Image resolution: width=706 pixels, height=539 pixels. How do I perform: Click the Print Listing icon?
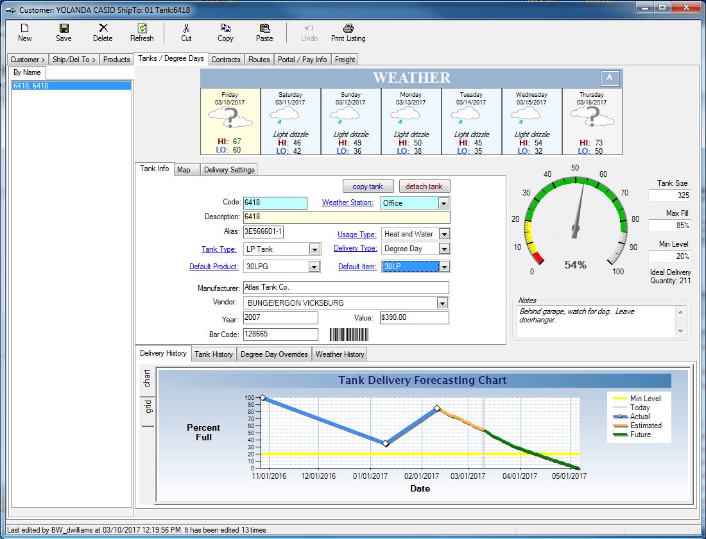pos(349,28)
